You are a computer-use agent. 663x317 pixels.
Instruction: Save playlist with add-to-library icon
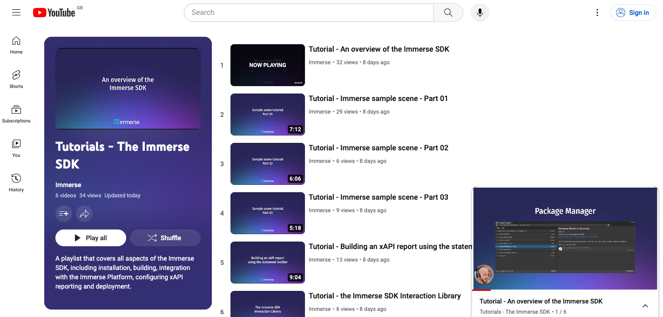point(64,214)
